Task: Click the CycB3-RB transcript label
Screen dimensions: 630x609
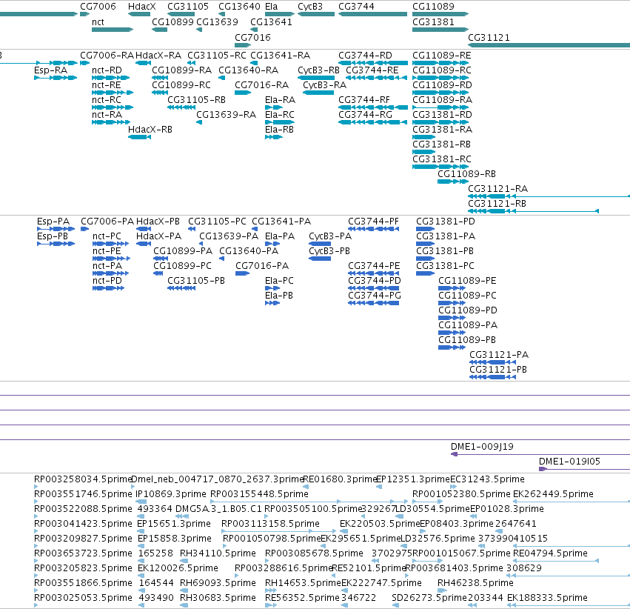Action: click(x=318, y=70)
